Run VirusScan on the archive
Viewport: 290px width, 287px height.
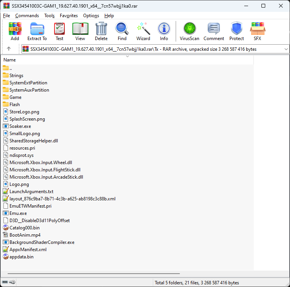point(189,31)
